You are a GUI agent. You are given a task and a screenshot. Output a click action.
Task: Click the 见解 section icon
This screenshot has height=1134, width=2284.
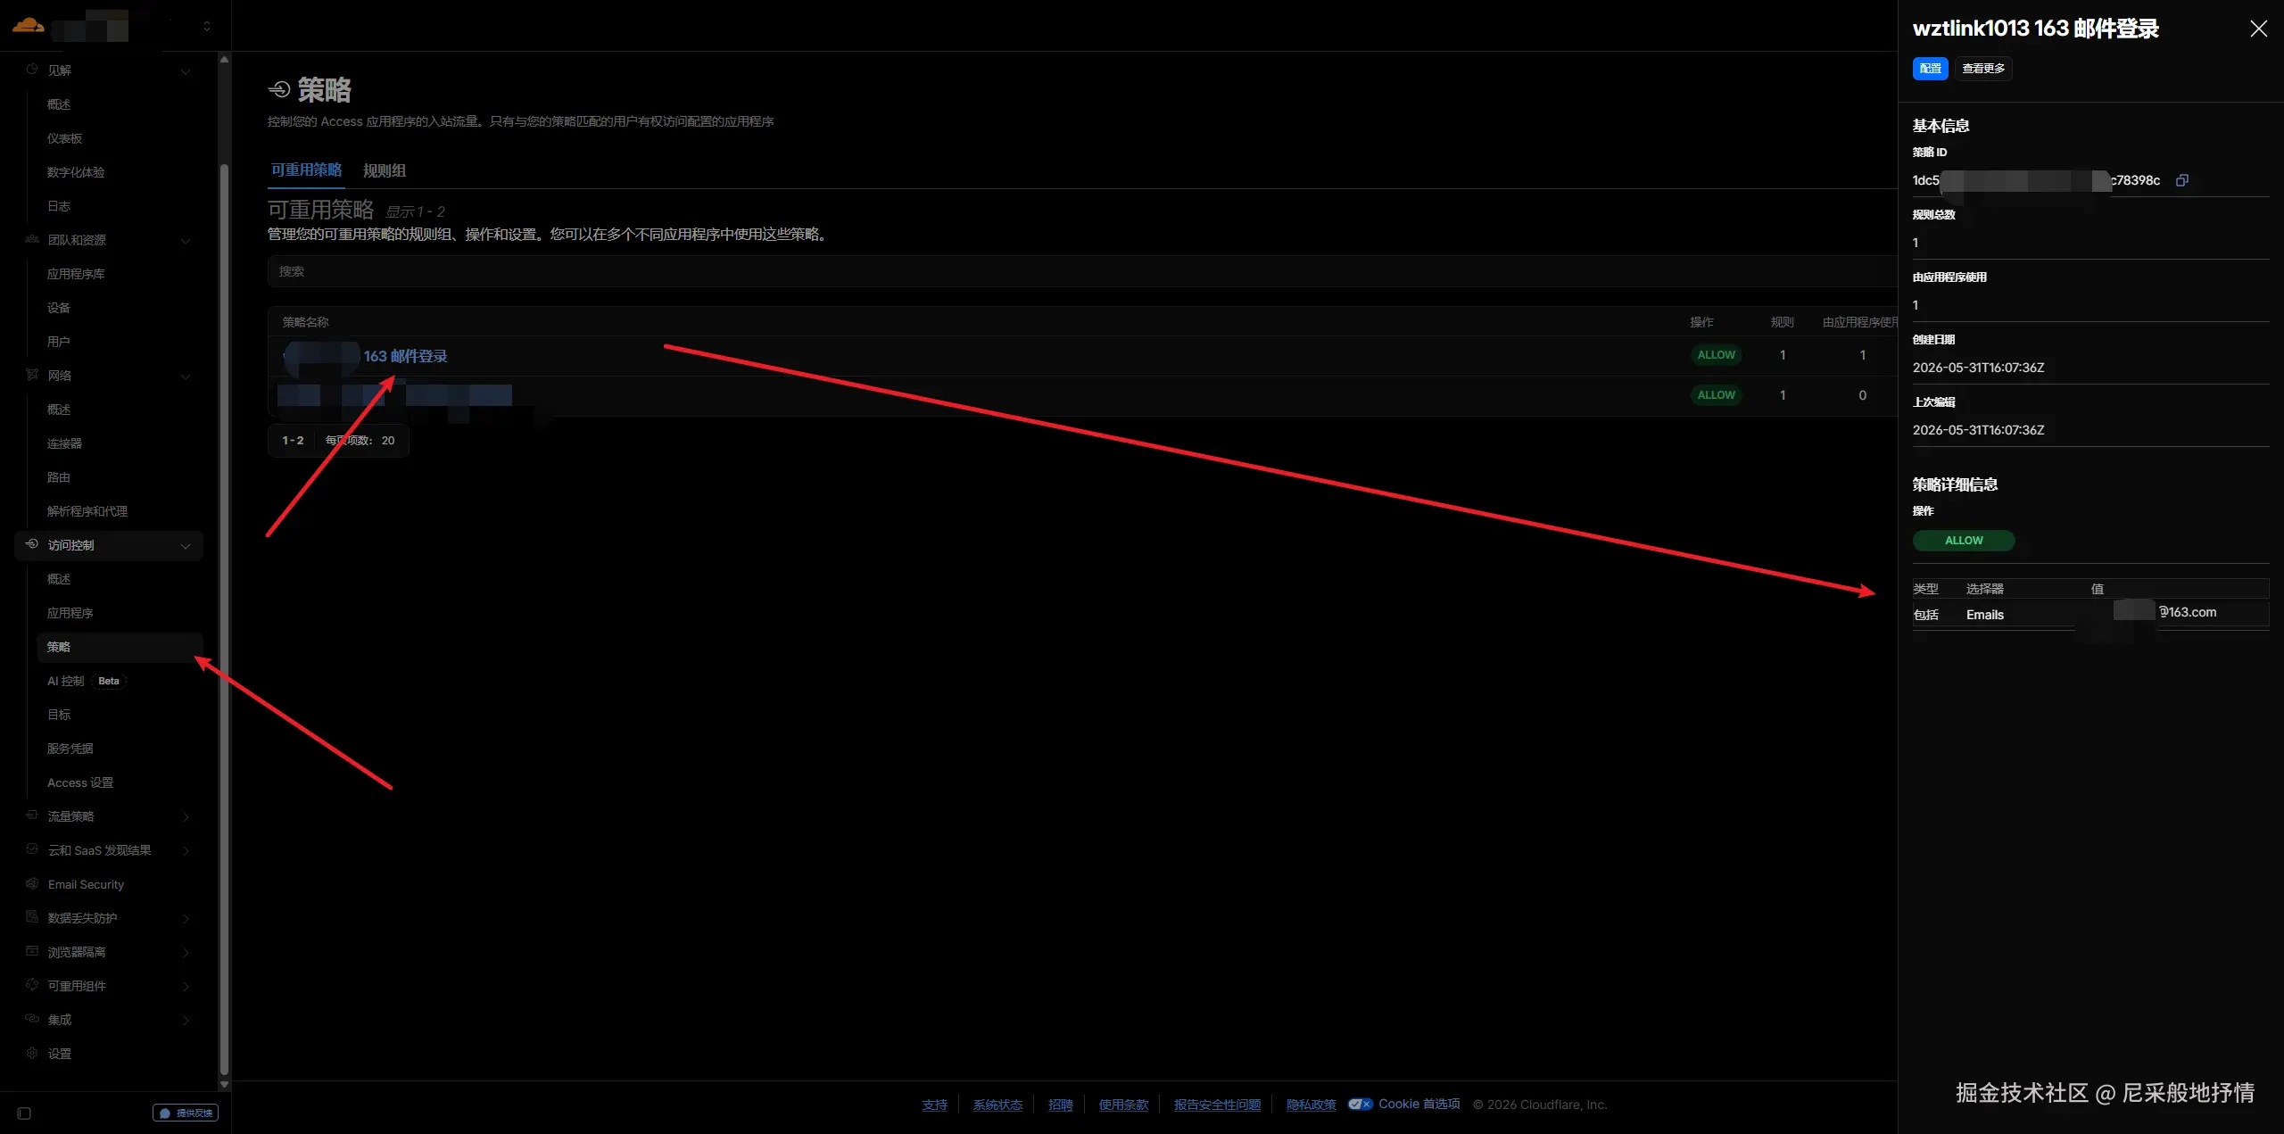tap(32, 70)
